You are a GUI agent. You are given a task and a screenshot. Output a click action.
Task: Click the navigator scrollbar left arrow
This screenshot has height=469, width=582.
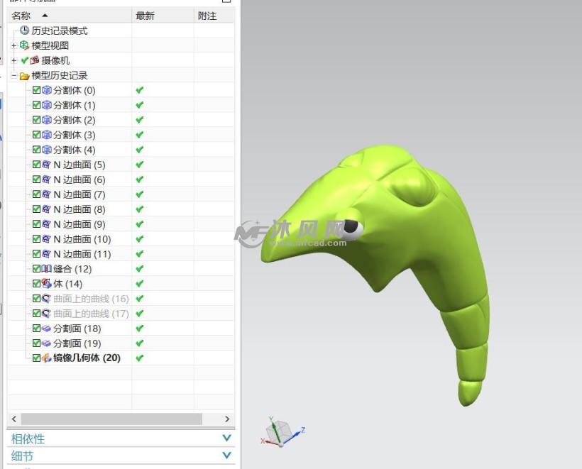coord(14,419)
